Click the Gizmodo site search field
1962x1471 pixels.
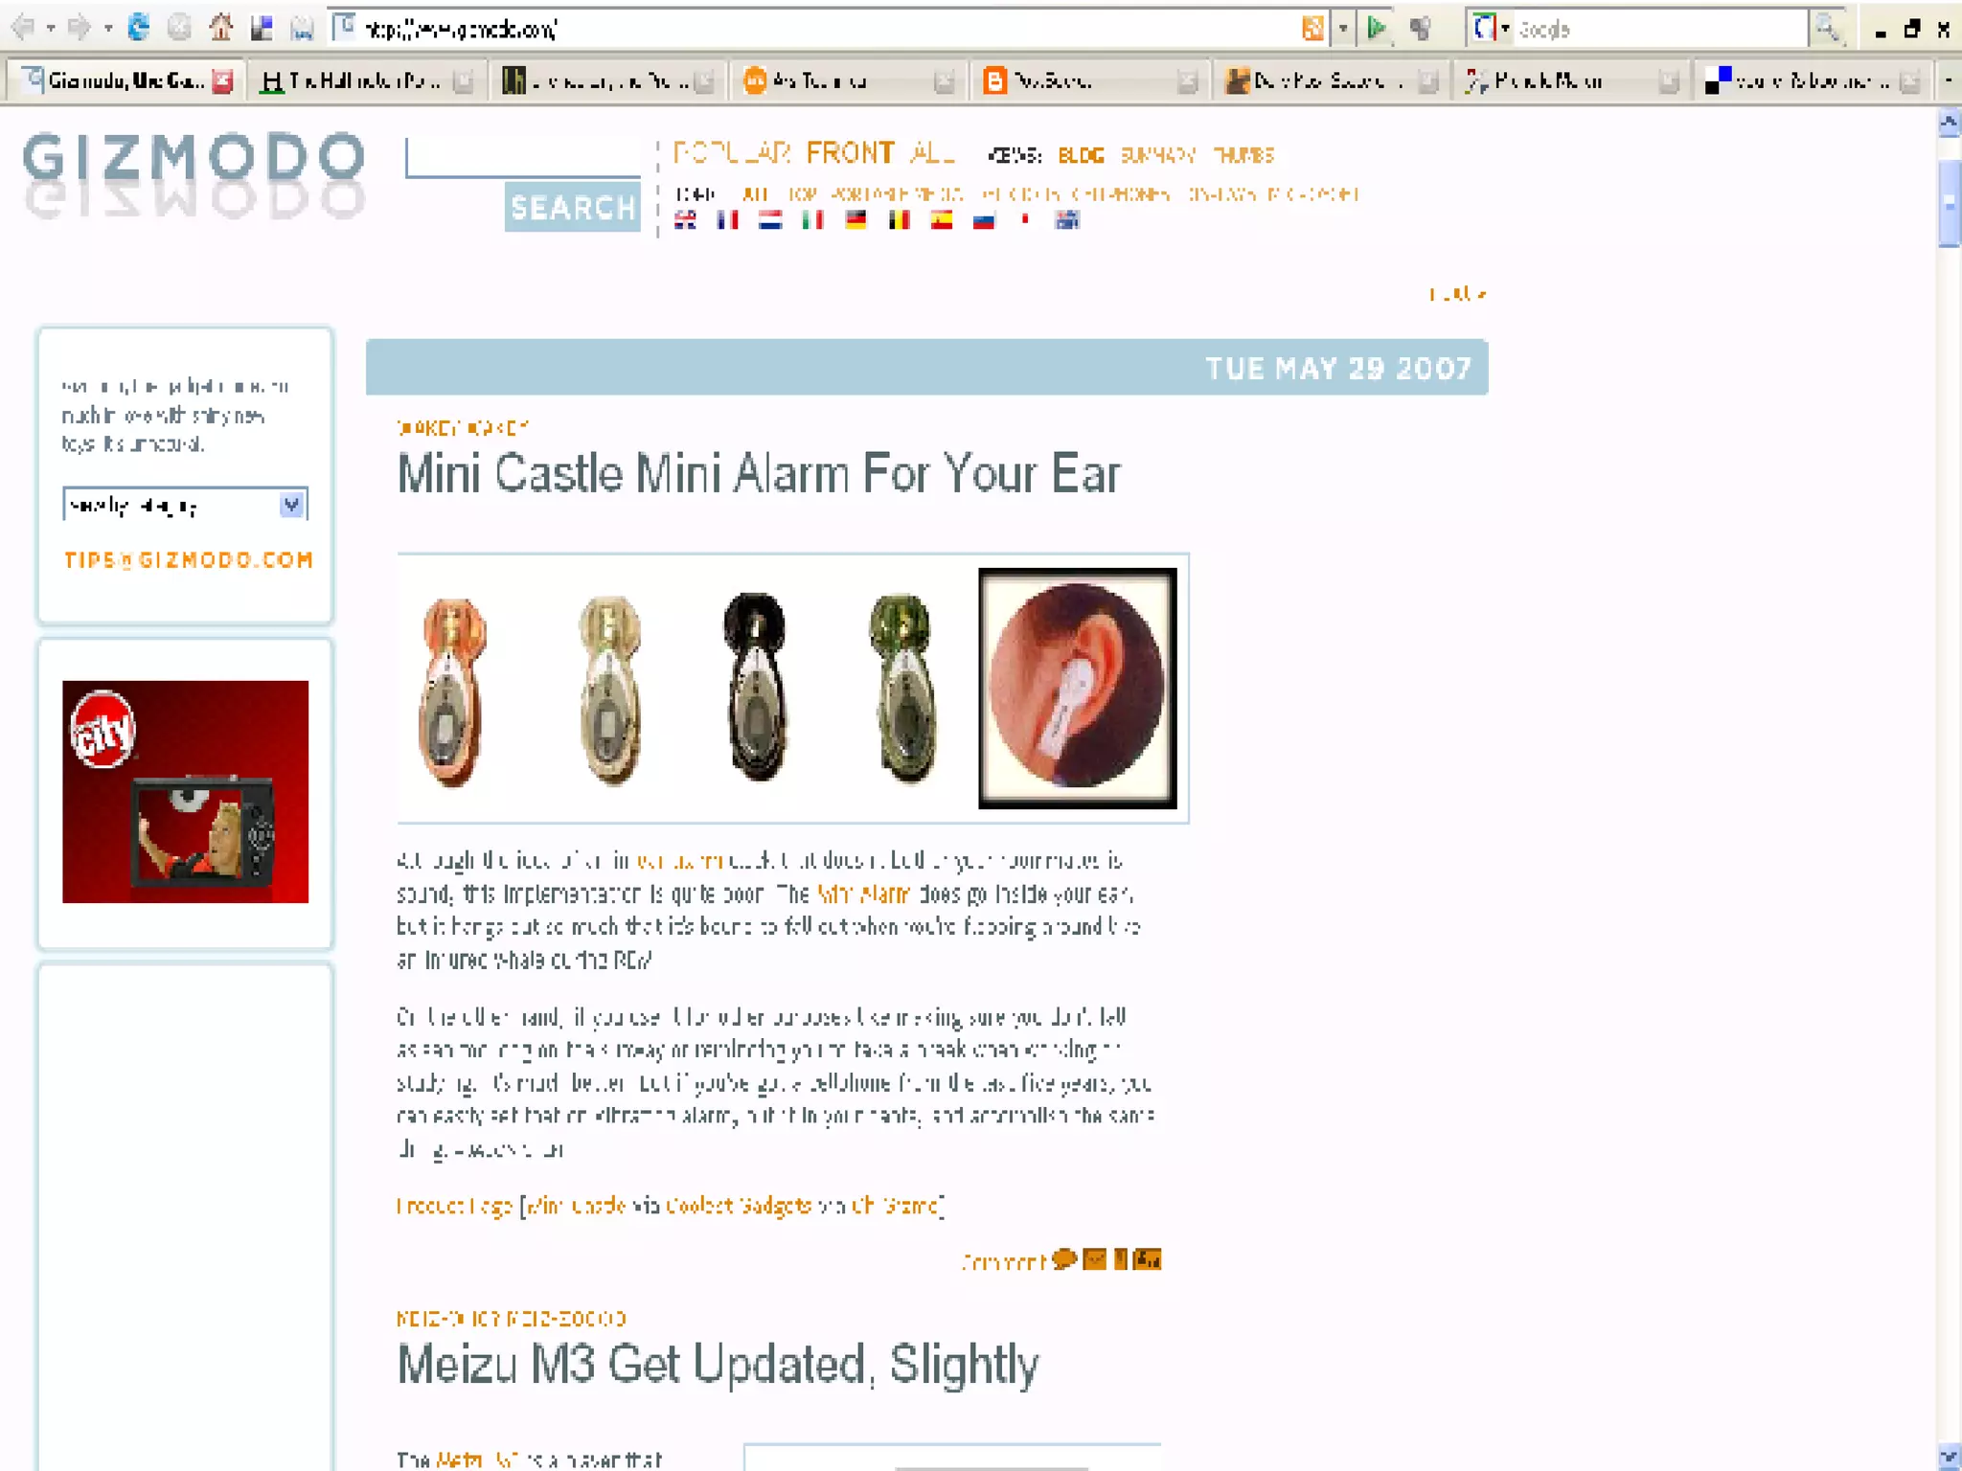523,158
